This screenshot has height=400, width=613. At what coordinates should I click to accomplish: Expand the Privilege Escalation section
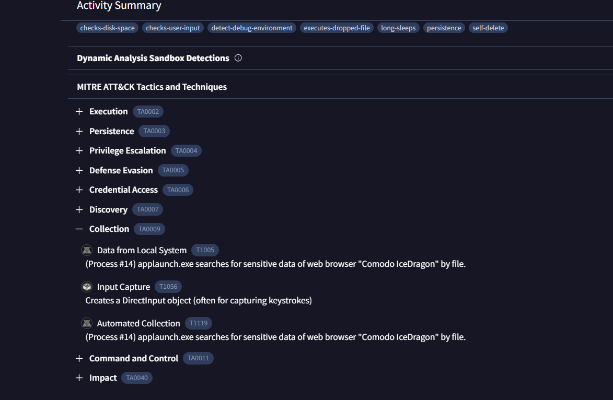pyautogui.click(x=79, y=151)
